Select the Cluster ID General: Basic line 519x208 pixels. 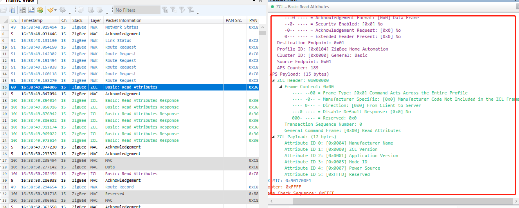322,55
